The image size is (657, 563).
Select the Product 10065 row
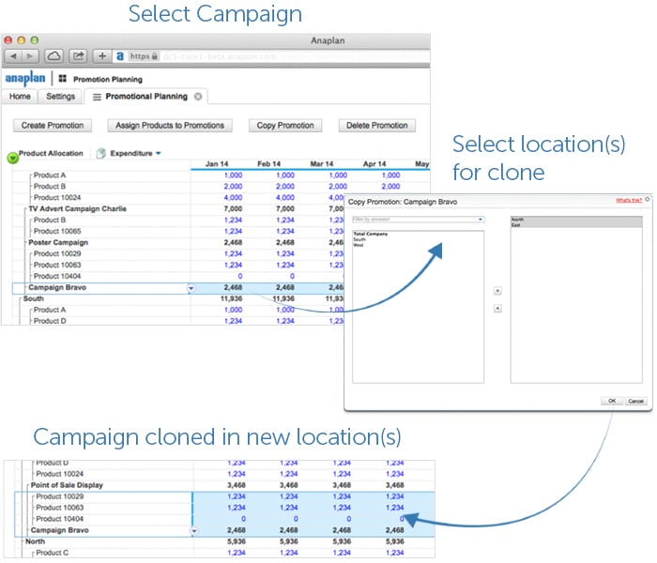click(57, 231)
